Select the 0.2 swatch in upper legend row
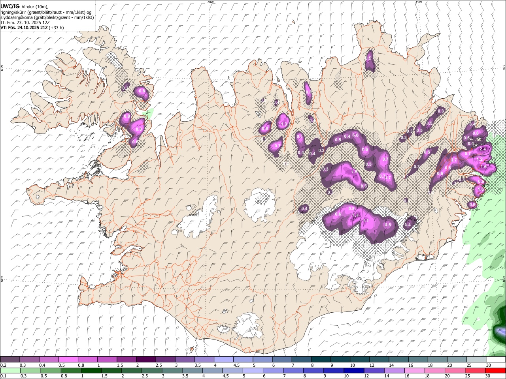The width and height of the screenshot is (506, 379). pos(10,360)
